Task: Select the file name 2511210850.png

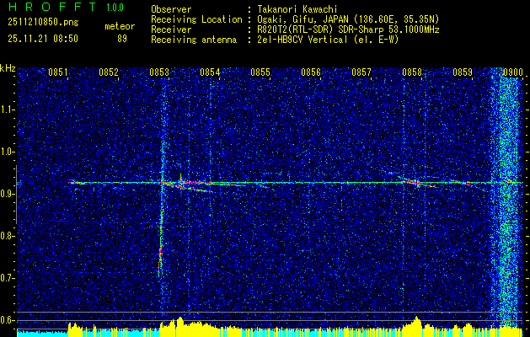Action: [43, 23]
